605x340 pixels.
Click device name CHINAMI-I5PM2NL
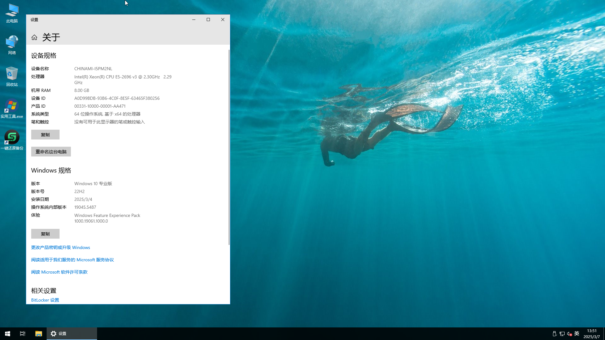[93, 69]
